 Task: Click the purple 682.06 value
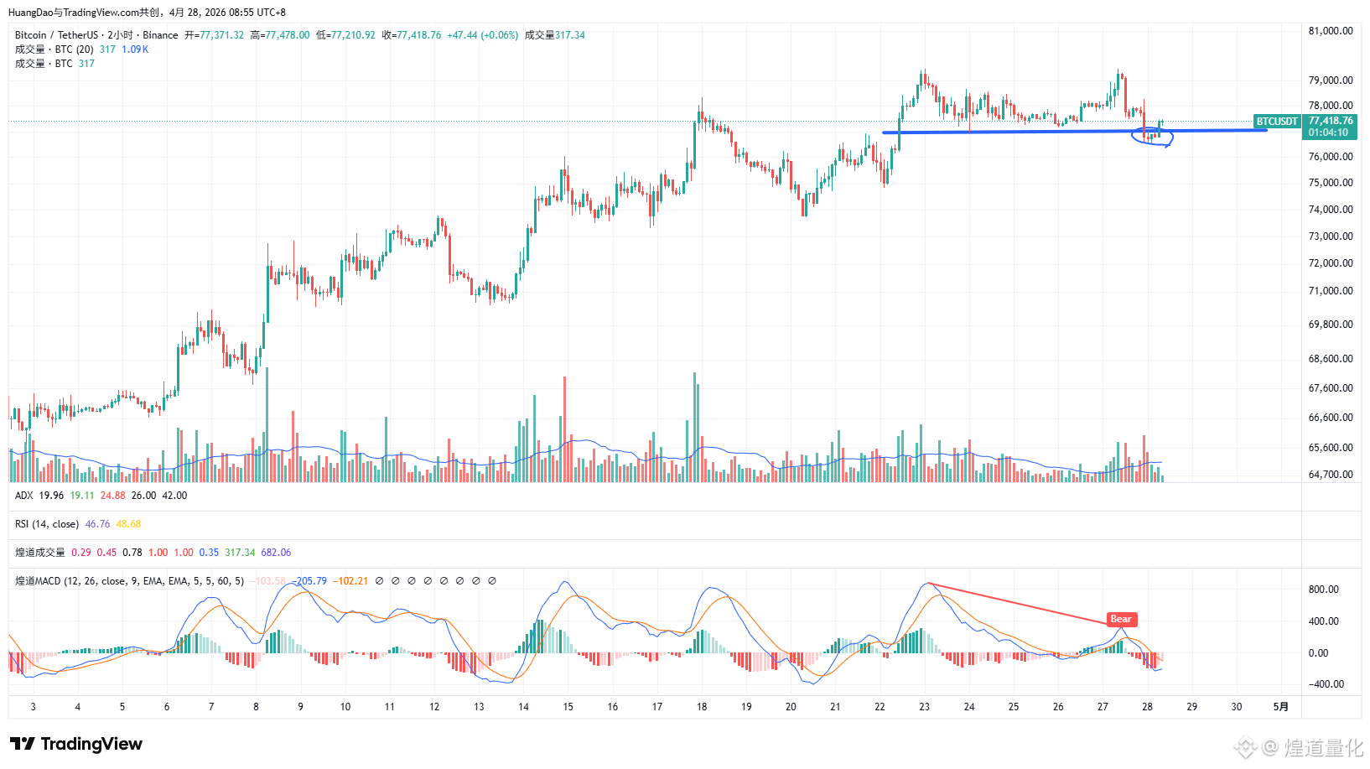276,553
